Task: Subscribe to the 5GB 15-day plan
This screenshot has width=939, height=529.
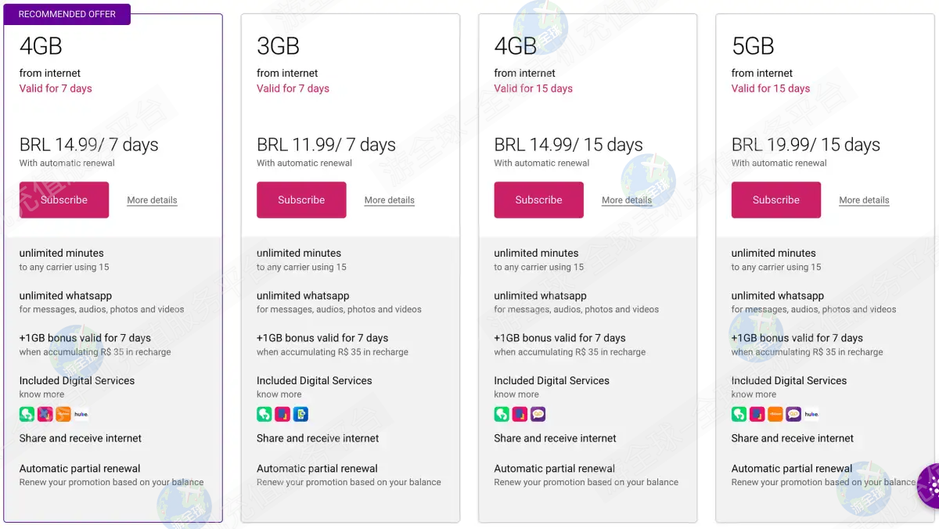Action: (775, 200)
